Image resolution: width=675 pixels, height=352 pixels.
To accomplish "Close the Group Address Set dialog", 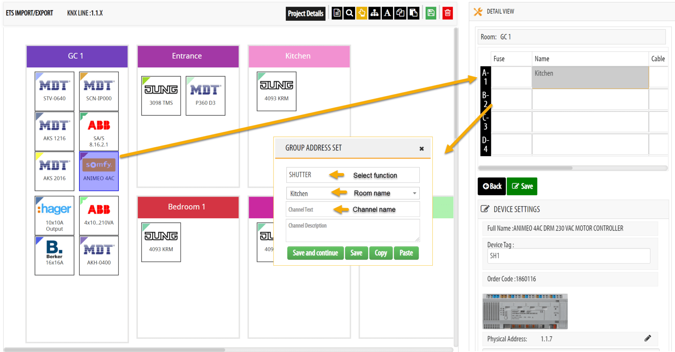I will coord(422,149).
